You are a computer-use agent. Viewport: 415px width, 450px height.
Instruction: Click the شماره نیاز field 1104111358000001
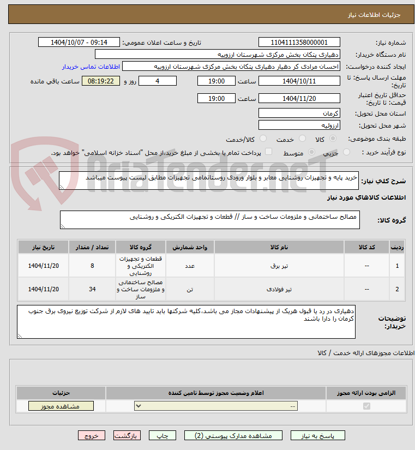coord(299,42)
